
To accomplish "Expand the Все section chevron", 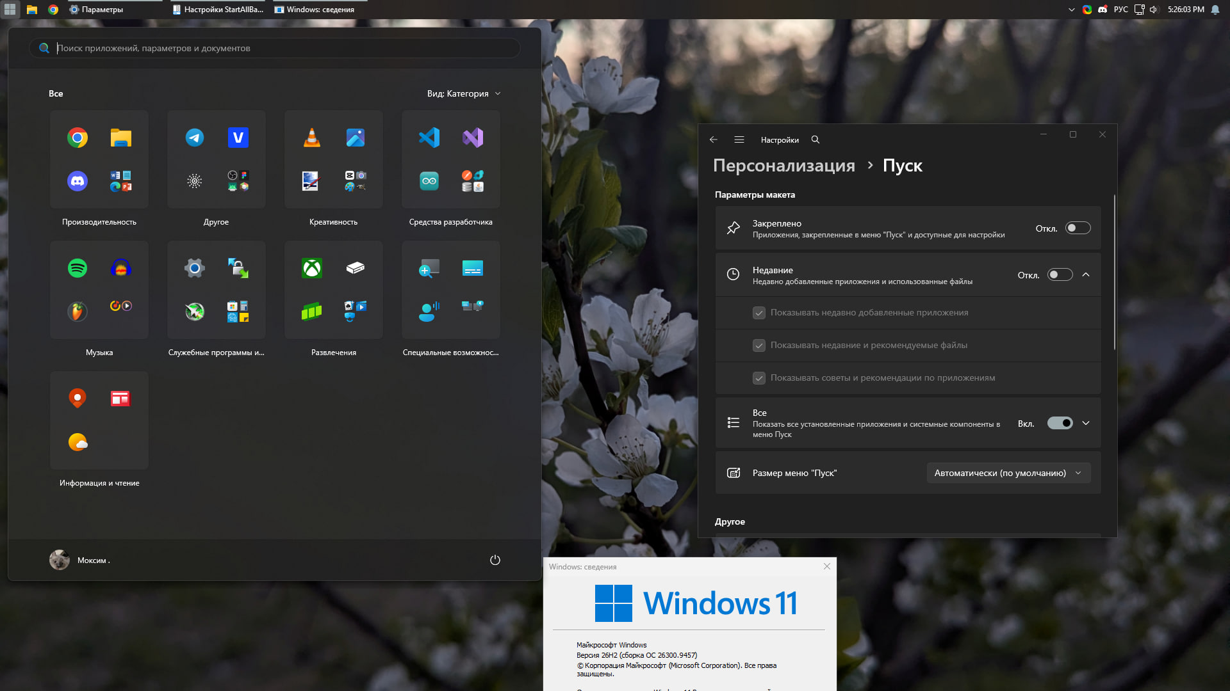I will point(1086,423).
